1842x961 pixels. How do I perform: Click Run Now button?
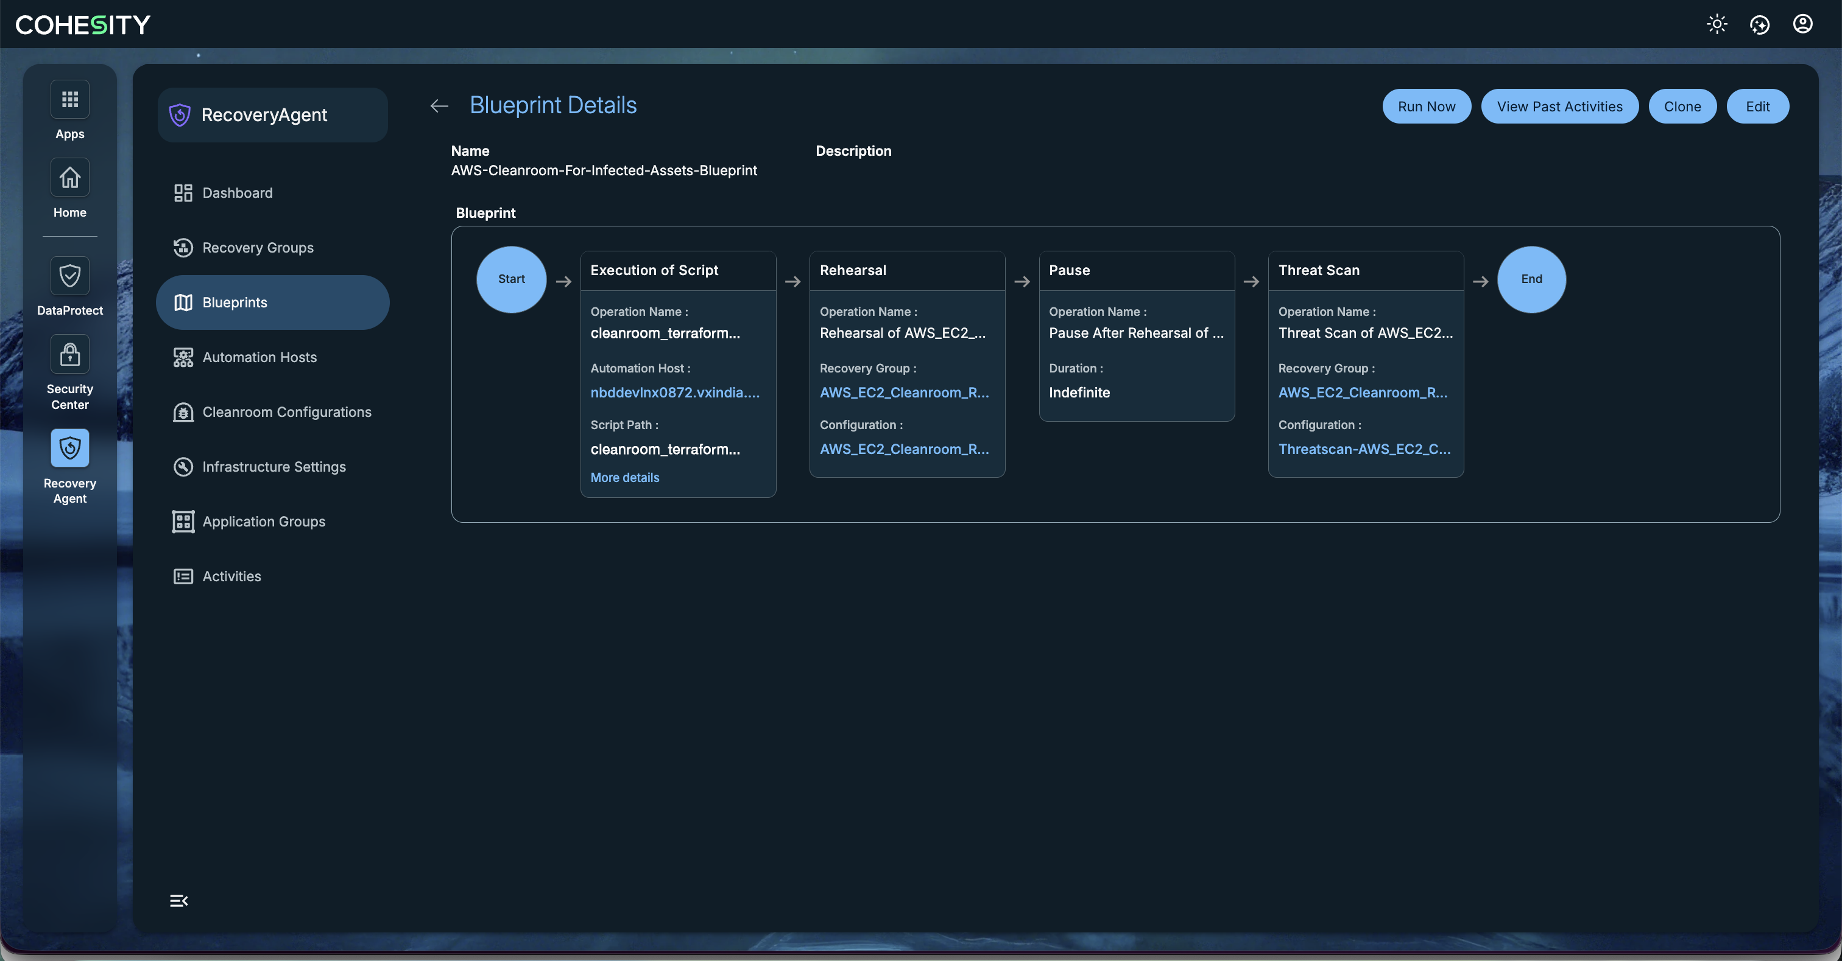coord(1426,107)
